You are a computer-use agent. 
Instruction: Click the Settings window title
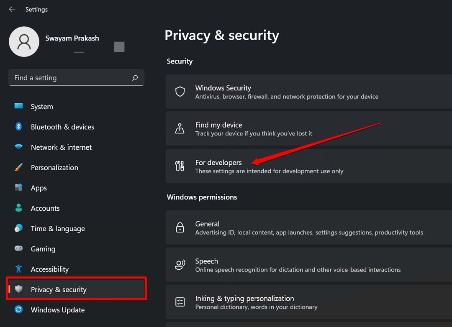[36, 10]
